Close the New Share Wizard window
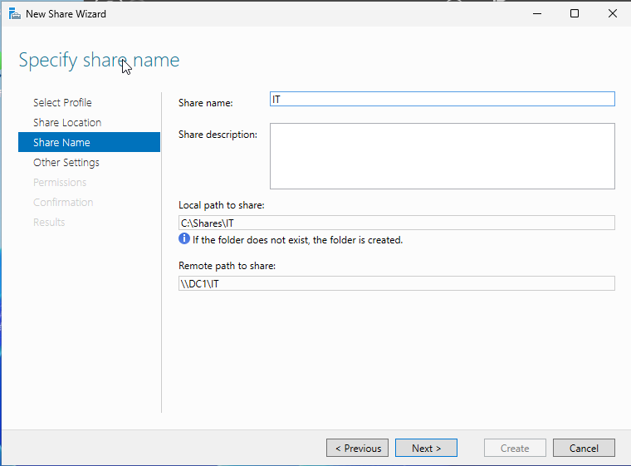The height and width of the screenshot is (466, 631). point(613,13)
